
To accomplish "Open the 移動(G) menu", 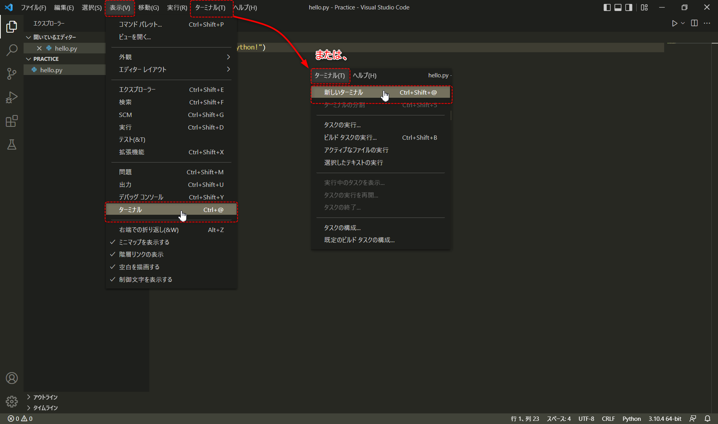I will [149, 7].
